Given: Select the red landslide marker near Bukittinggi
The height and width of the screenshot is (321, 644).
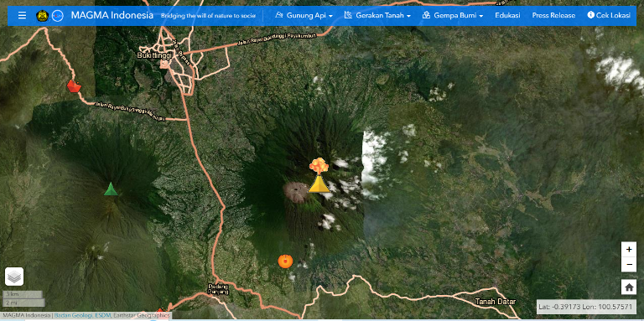Looking at the screenshot, I should [x=74, y=86].
